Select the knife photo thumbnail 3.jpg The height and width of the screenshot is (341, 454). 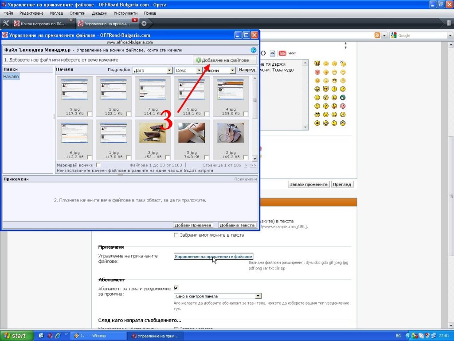pos(153,133)
